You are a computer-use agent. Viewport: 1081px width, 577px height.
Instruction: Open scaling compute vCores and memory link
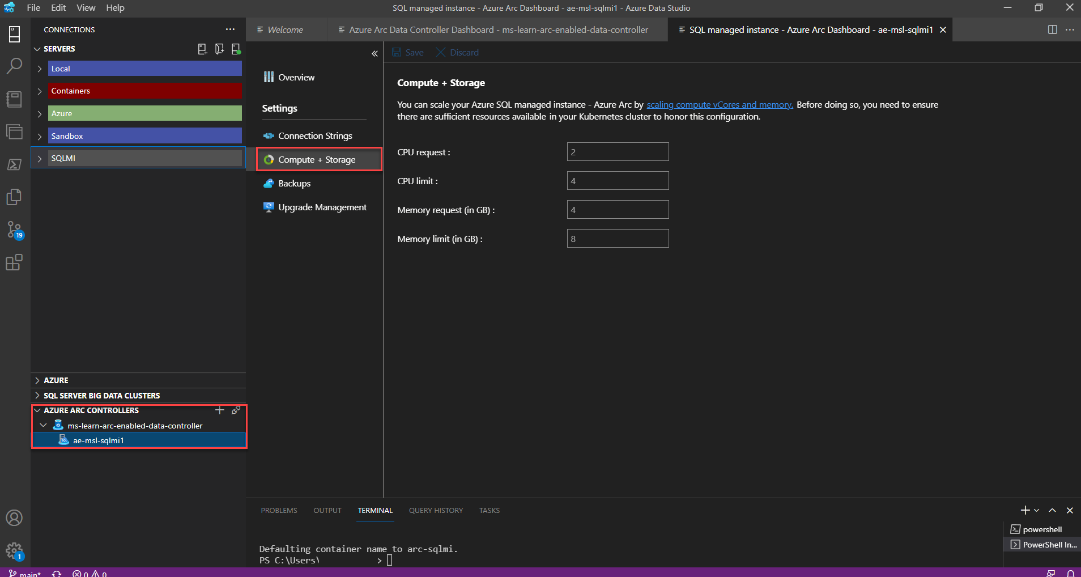720,104
